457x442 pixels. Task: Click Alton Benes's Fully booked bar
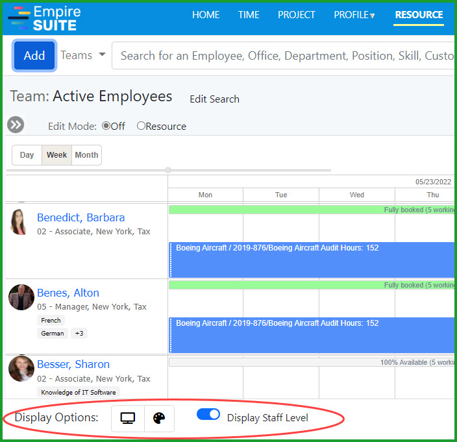[x=312, y=285]
